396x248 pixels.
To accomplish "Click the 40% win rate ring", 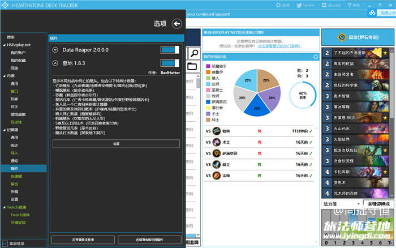I will click(303, 95).
